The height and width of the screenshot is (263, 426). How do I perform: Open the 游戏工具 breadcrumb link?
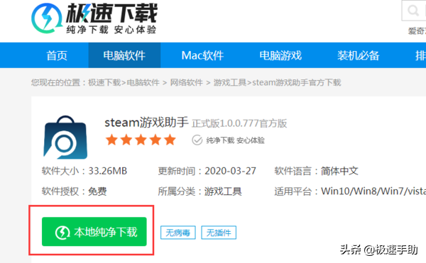[230, 82]
